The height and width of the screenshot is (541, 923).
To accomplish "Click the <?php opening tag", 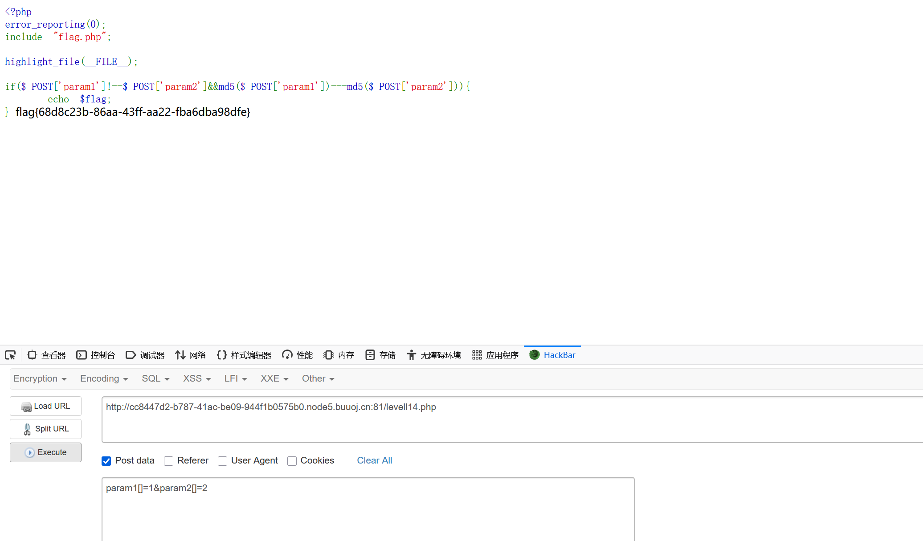I will 18,12.
